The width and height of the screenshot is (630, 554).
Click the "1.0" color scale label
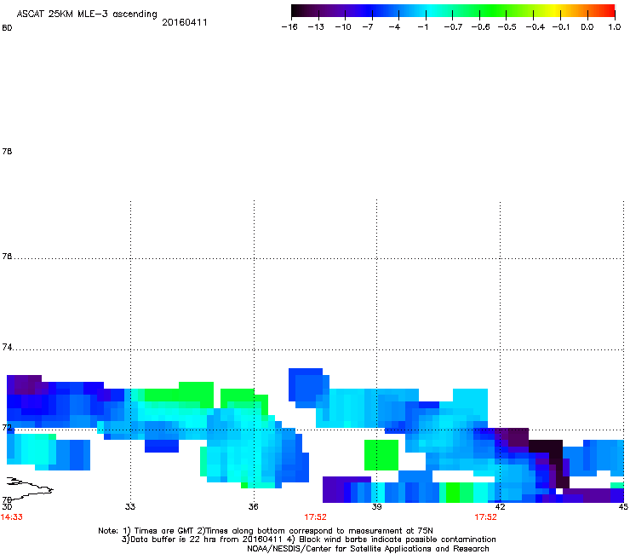coord(615,27)
